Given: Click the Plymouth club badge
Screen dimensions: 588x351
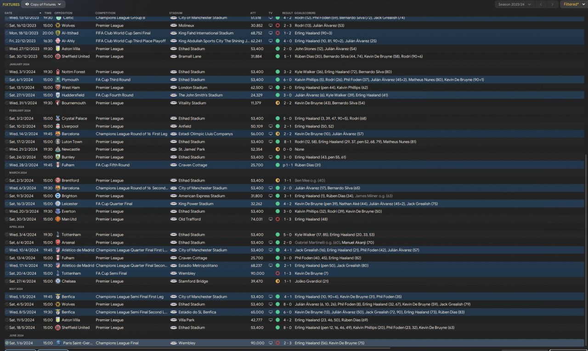Looking at the screenshot, I should 58,80.
